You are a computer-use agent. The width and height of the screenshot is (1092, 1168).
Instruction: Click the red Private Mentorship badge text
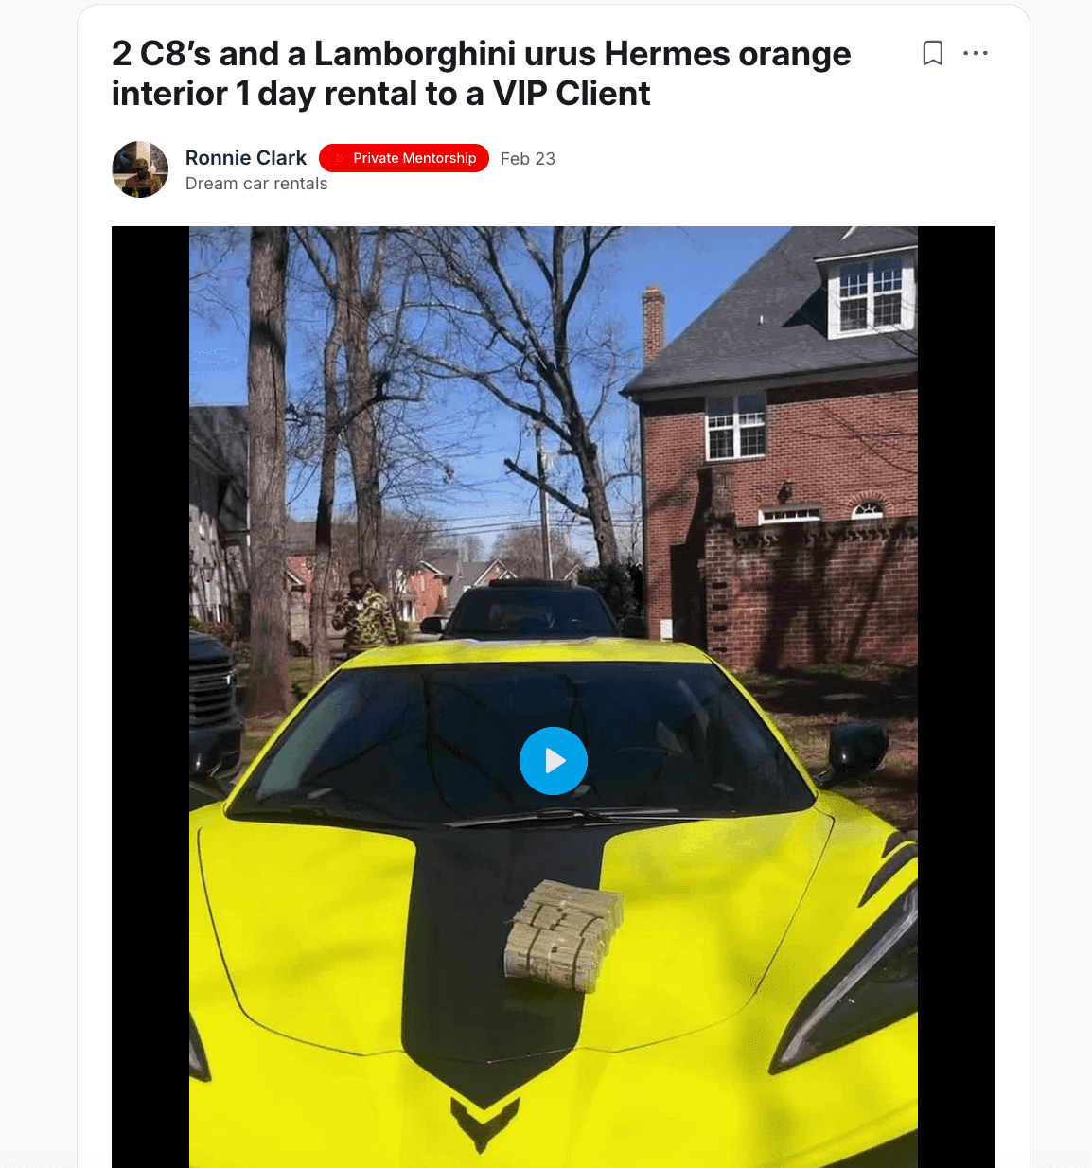(x=414, y=158)
